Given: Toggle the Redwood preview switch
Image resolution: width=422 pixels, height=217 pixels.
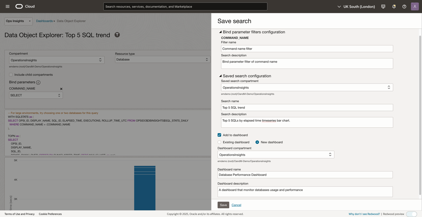Looking at the screenshot, I should pyautogui.click(x=411, y=214).
